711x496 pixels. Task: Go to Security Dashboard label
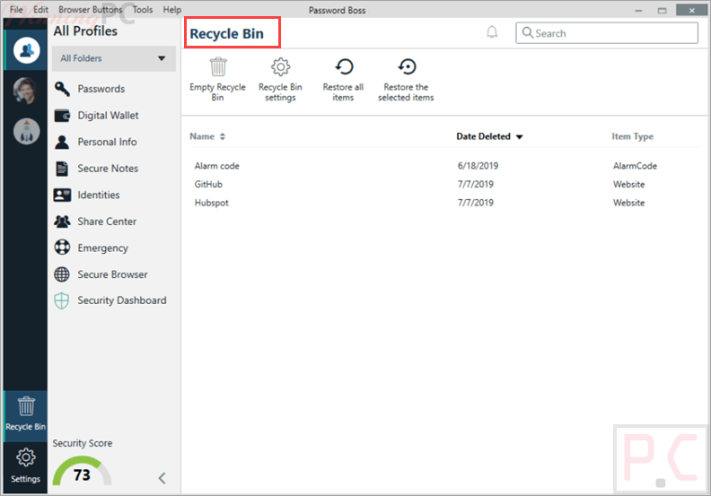(122, 300)
